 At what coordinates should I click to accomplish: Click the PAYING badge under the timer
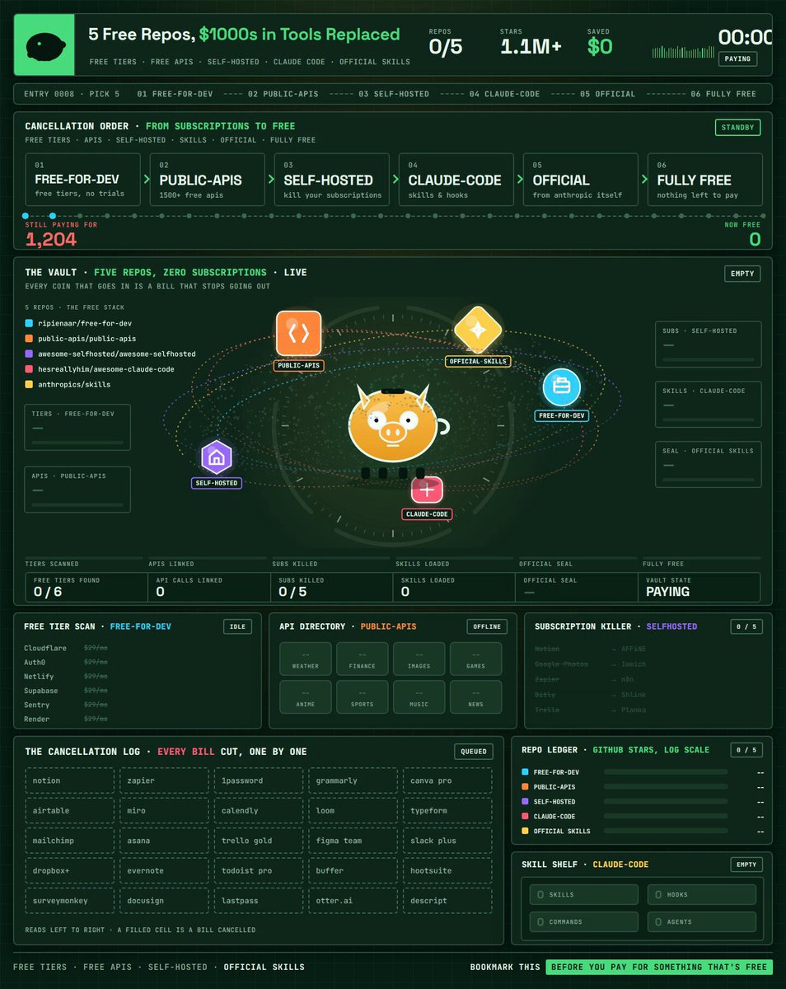click(738, 59)
